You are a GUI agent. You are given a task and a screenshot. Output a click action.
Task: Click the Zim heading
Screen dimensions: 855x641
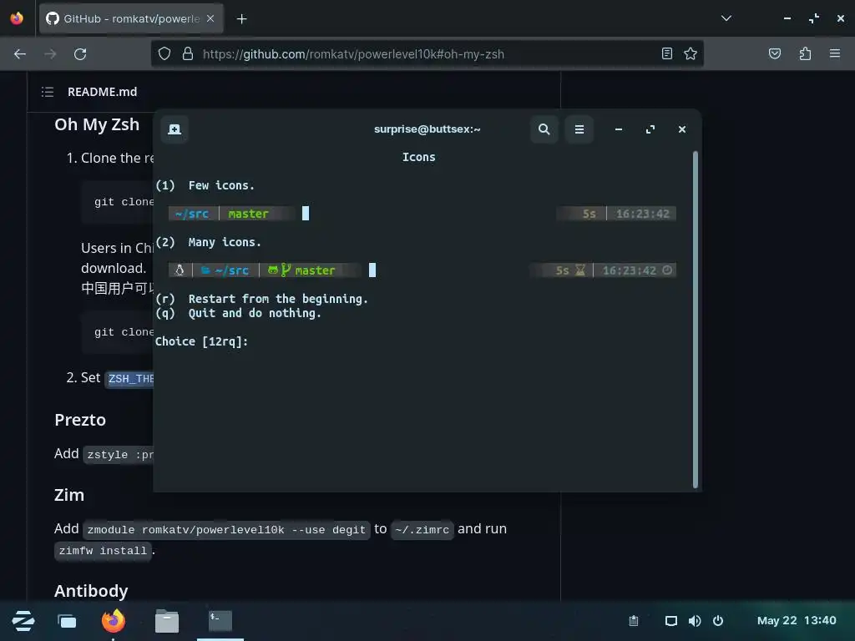[x=69, y=495]
